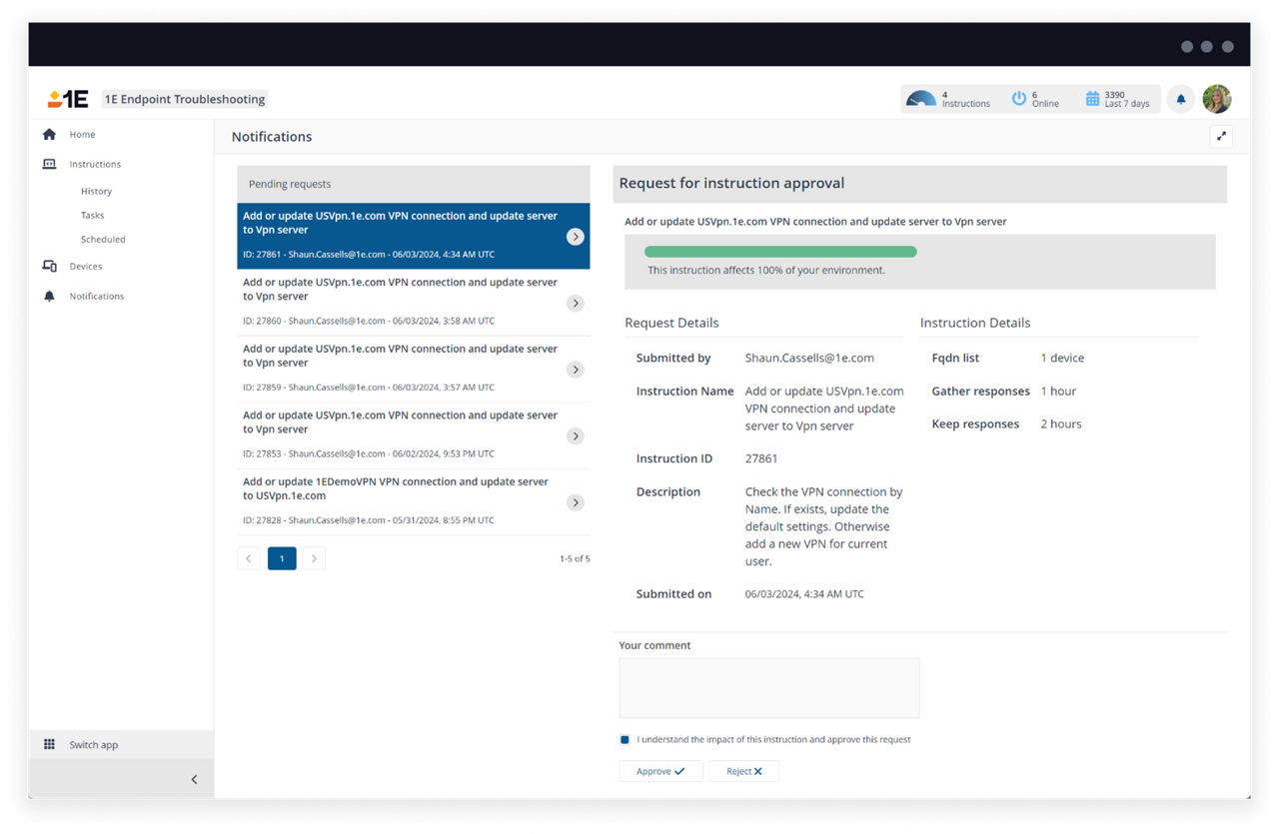
Task: Open arrow for request ID 27861
Action: click(x=575, y=237)
